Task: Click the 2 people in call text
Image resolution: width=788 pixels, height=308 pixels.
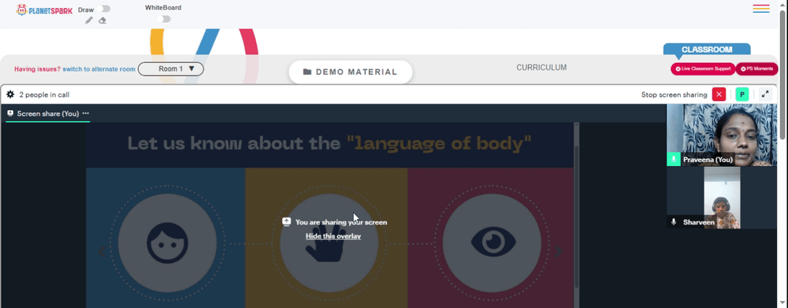Action: click(x=44, y=95)
